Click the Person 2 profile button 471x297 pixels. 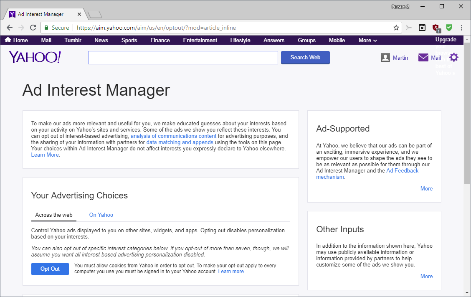[400, 7]
